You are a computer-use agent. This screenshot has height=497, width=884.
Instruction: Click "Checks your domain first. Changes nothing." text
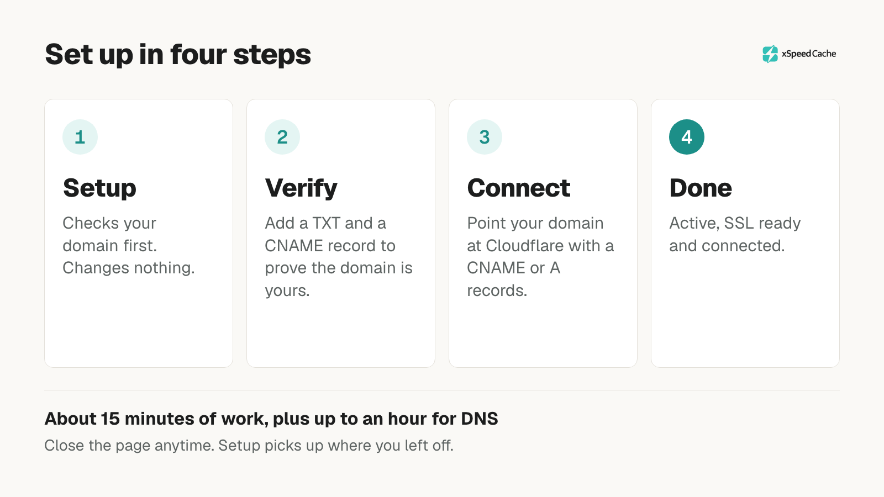click(129, 246)
